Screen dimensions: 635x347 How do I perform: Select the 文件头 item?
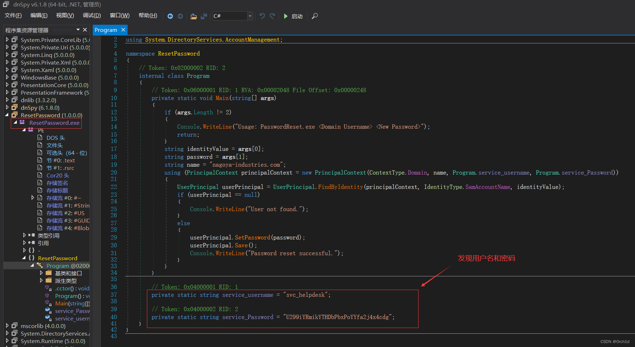[x=54, y=145]
